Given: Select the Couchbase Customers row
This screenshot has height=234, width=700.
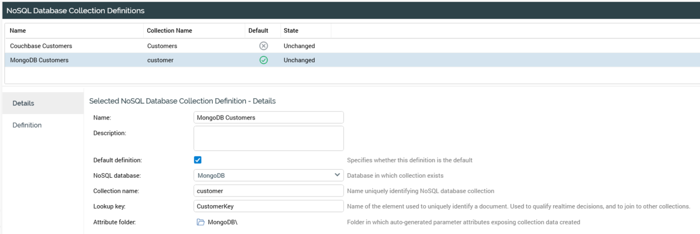Looking at the screenshot, I should point(41,46).
